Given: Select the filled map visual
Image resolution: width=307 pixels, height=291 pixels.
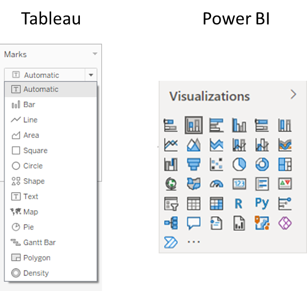Looking at the screenshot, I should (x=193, y=184).
